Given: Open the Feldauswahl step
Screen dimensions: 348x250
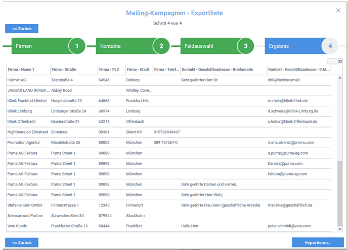Looking at the screenshot, I should [209, 46].
